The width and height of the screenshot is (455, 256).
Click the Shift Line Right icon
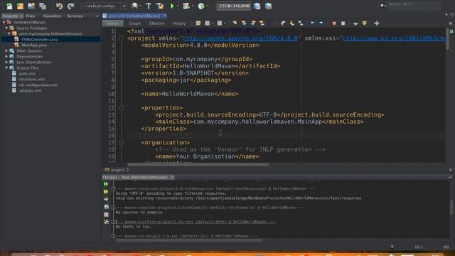point(321,23)
